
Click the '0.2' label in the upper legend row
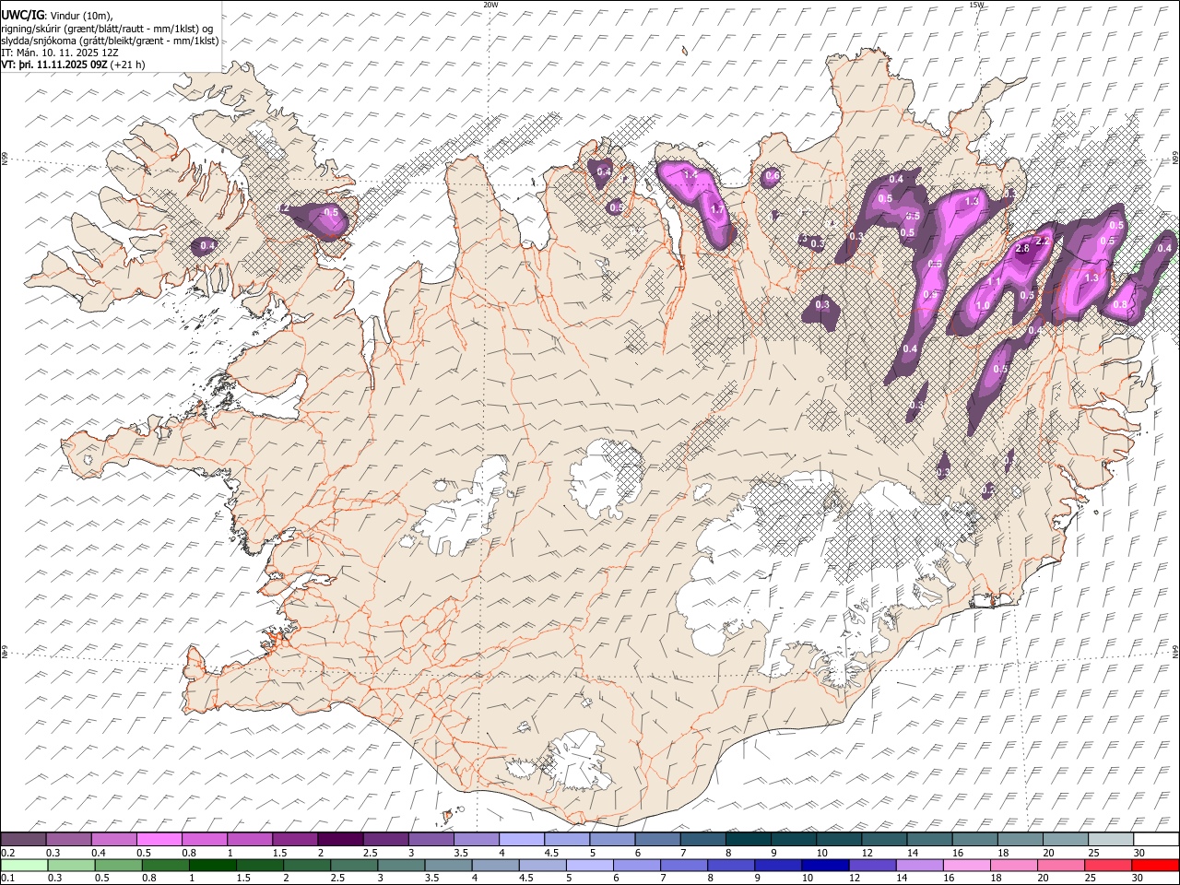(x=8, y=852)
